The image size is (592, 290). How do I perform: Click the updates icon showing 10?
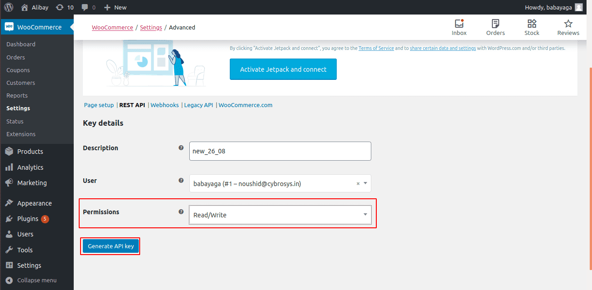pyautogui.click(x=60, y=7)
